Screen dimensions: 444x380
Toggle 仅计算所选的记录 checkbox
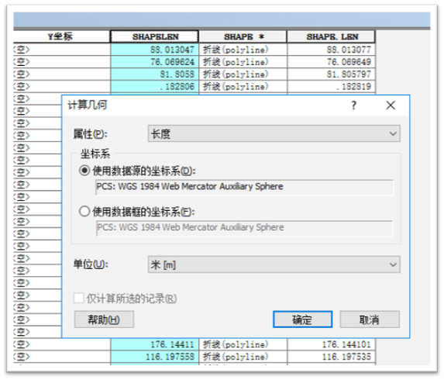click(79, 298)
